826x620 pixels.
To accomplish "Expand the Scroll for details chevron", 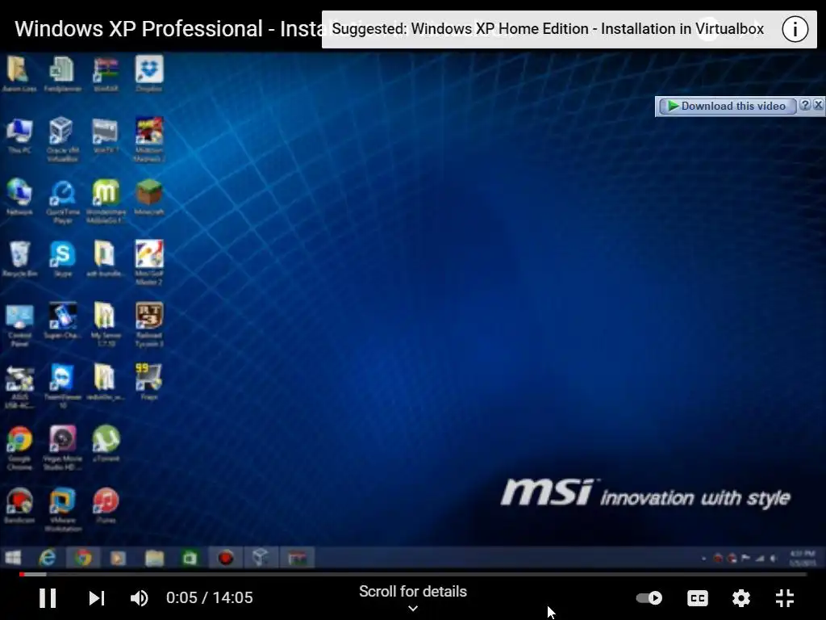I will 413,608.
